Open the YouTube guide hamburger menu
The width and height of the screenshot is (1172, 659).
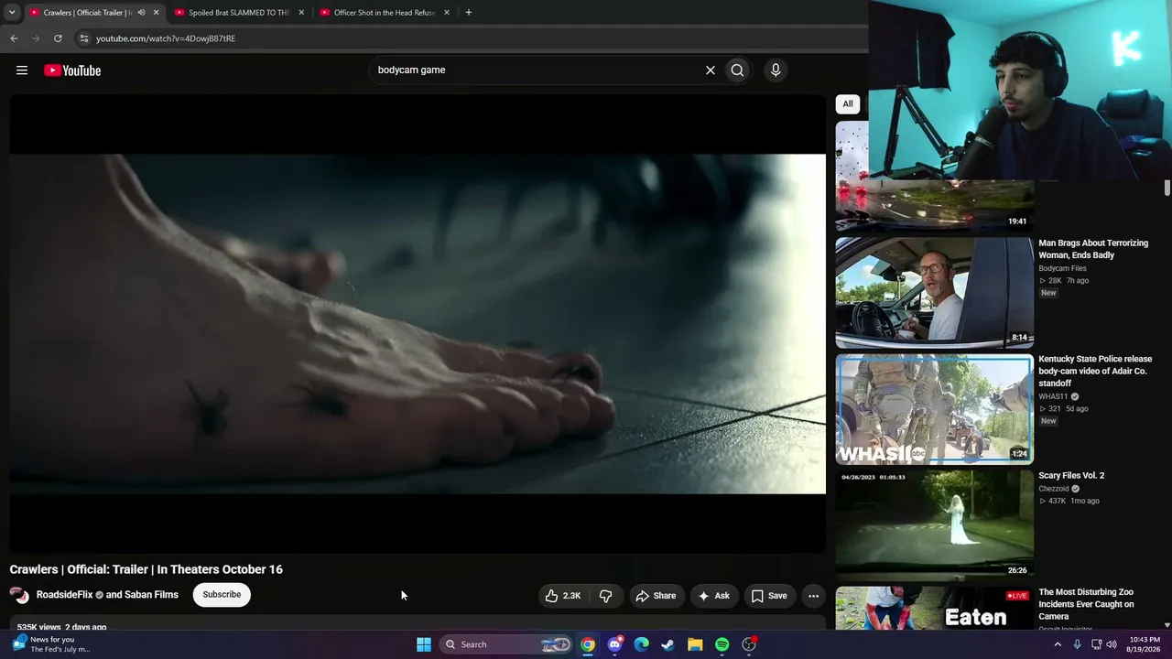[22, 70]
